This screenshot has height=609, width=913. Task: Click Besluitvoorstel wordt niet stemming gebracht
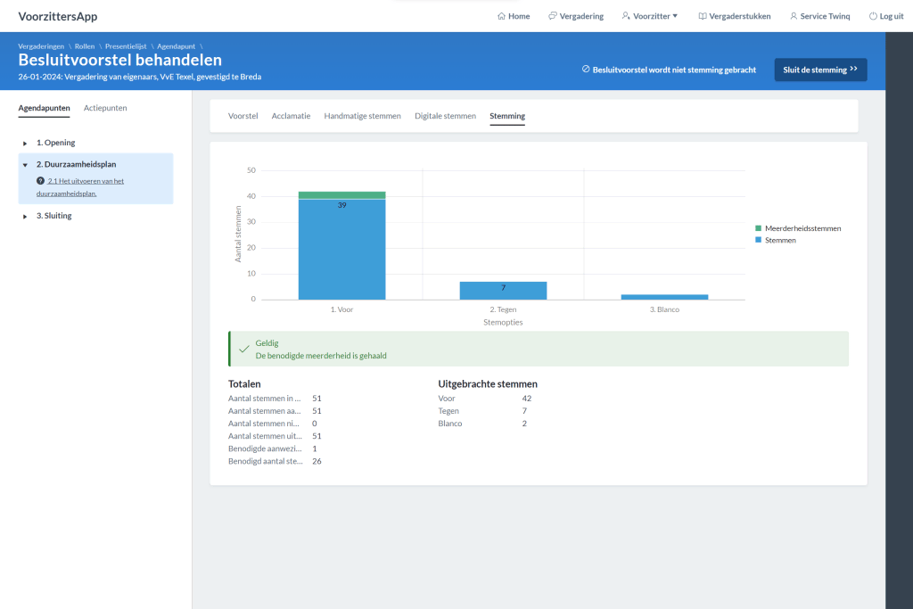(x=669, y=70)
